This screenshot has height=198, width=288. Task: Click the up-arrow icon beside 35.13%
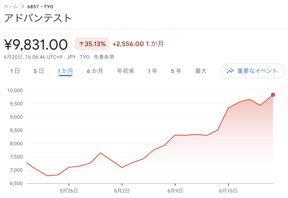(x=81, y=44)
